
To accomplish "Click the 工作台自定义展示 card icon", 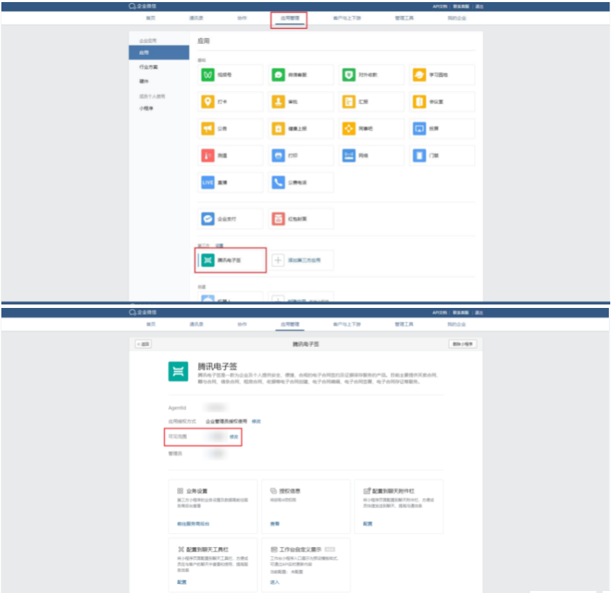I will (x=274, y=549).
